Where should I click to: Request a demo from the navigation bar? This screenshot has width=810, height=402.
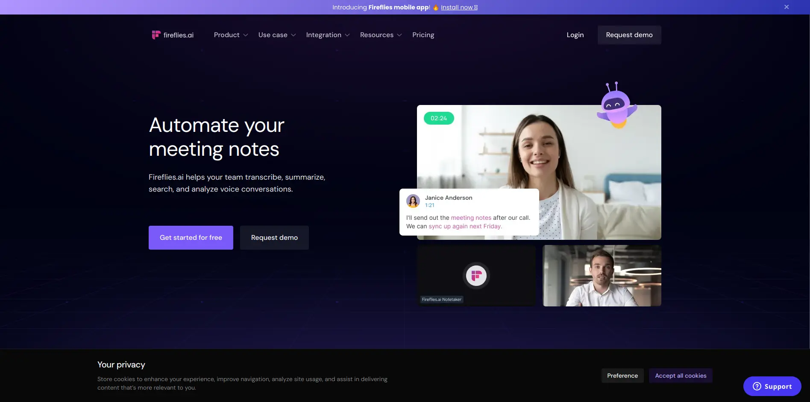[x=629, y=35]
